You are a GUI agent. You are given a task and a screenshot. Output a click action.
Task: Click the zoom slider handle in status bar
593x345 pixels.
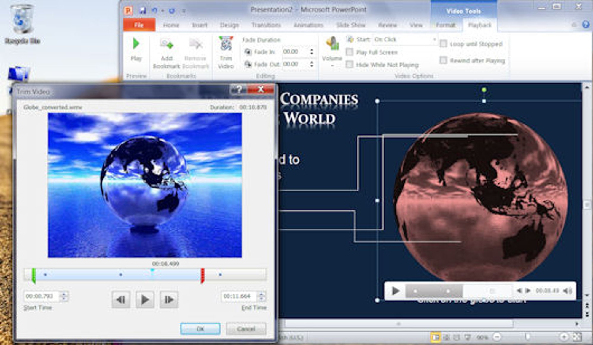tap(527, 337)
